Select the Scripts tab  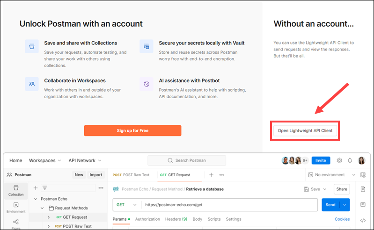click(x=214, y=219)
